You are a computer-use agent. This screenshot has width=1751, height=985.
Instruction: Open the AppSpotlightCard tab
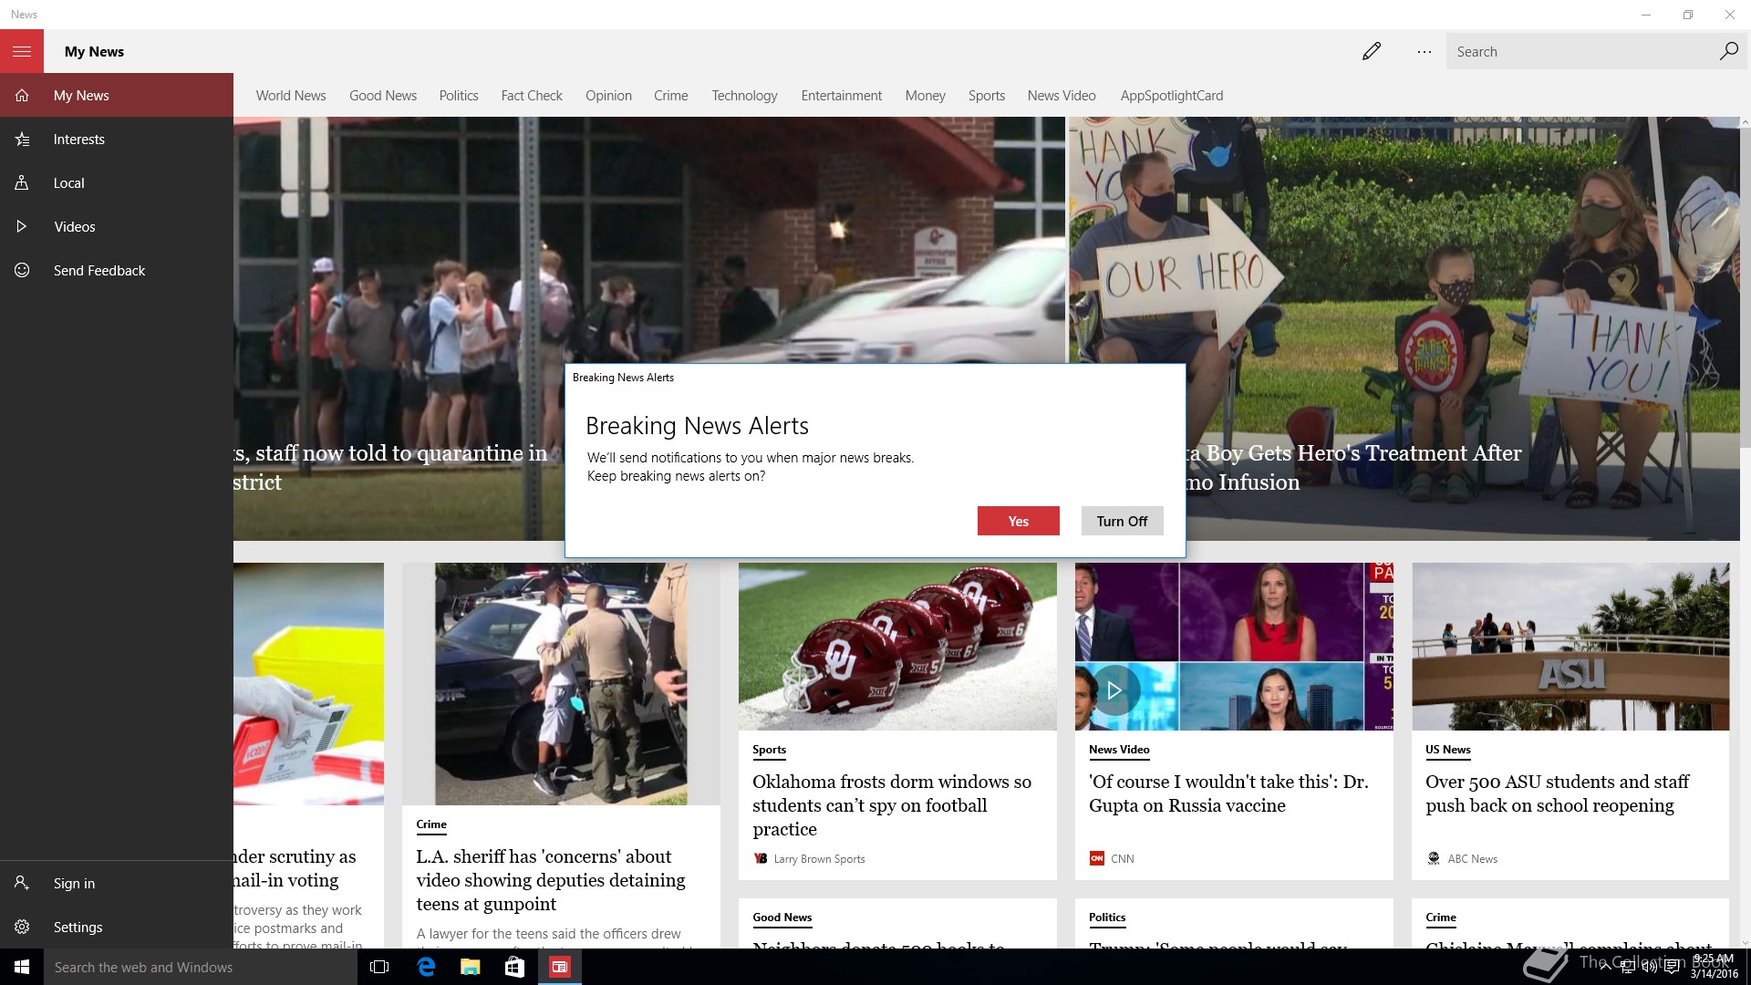point(1172,96)
